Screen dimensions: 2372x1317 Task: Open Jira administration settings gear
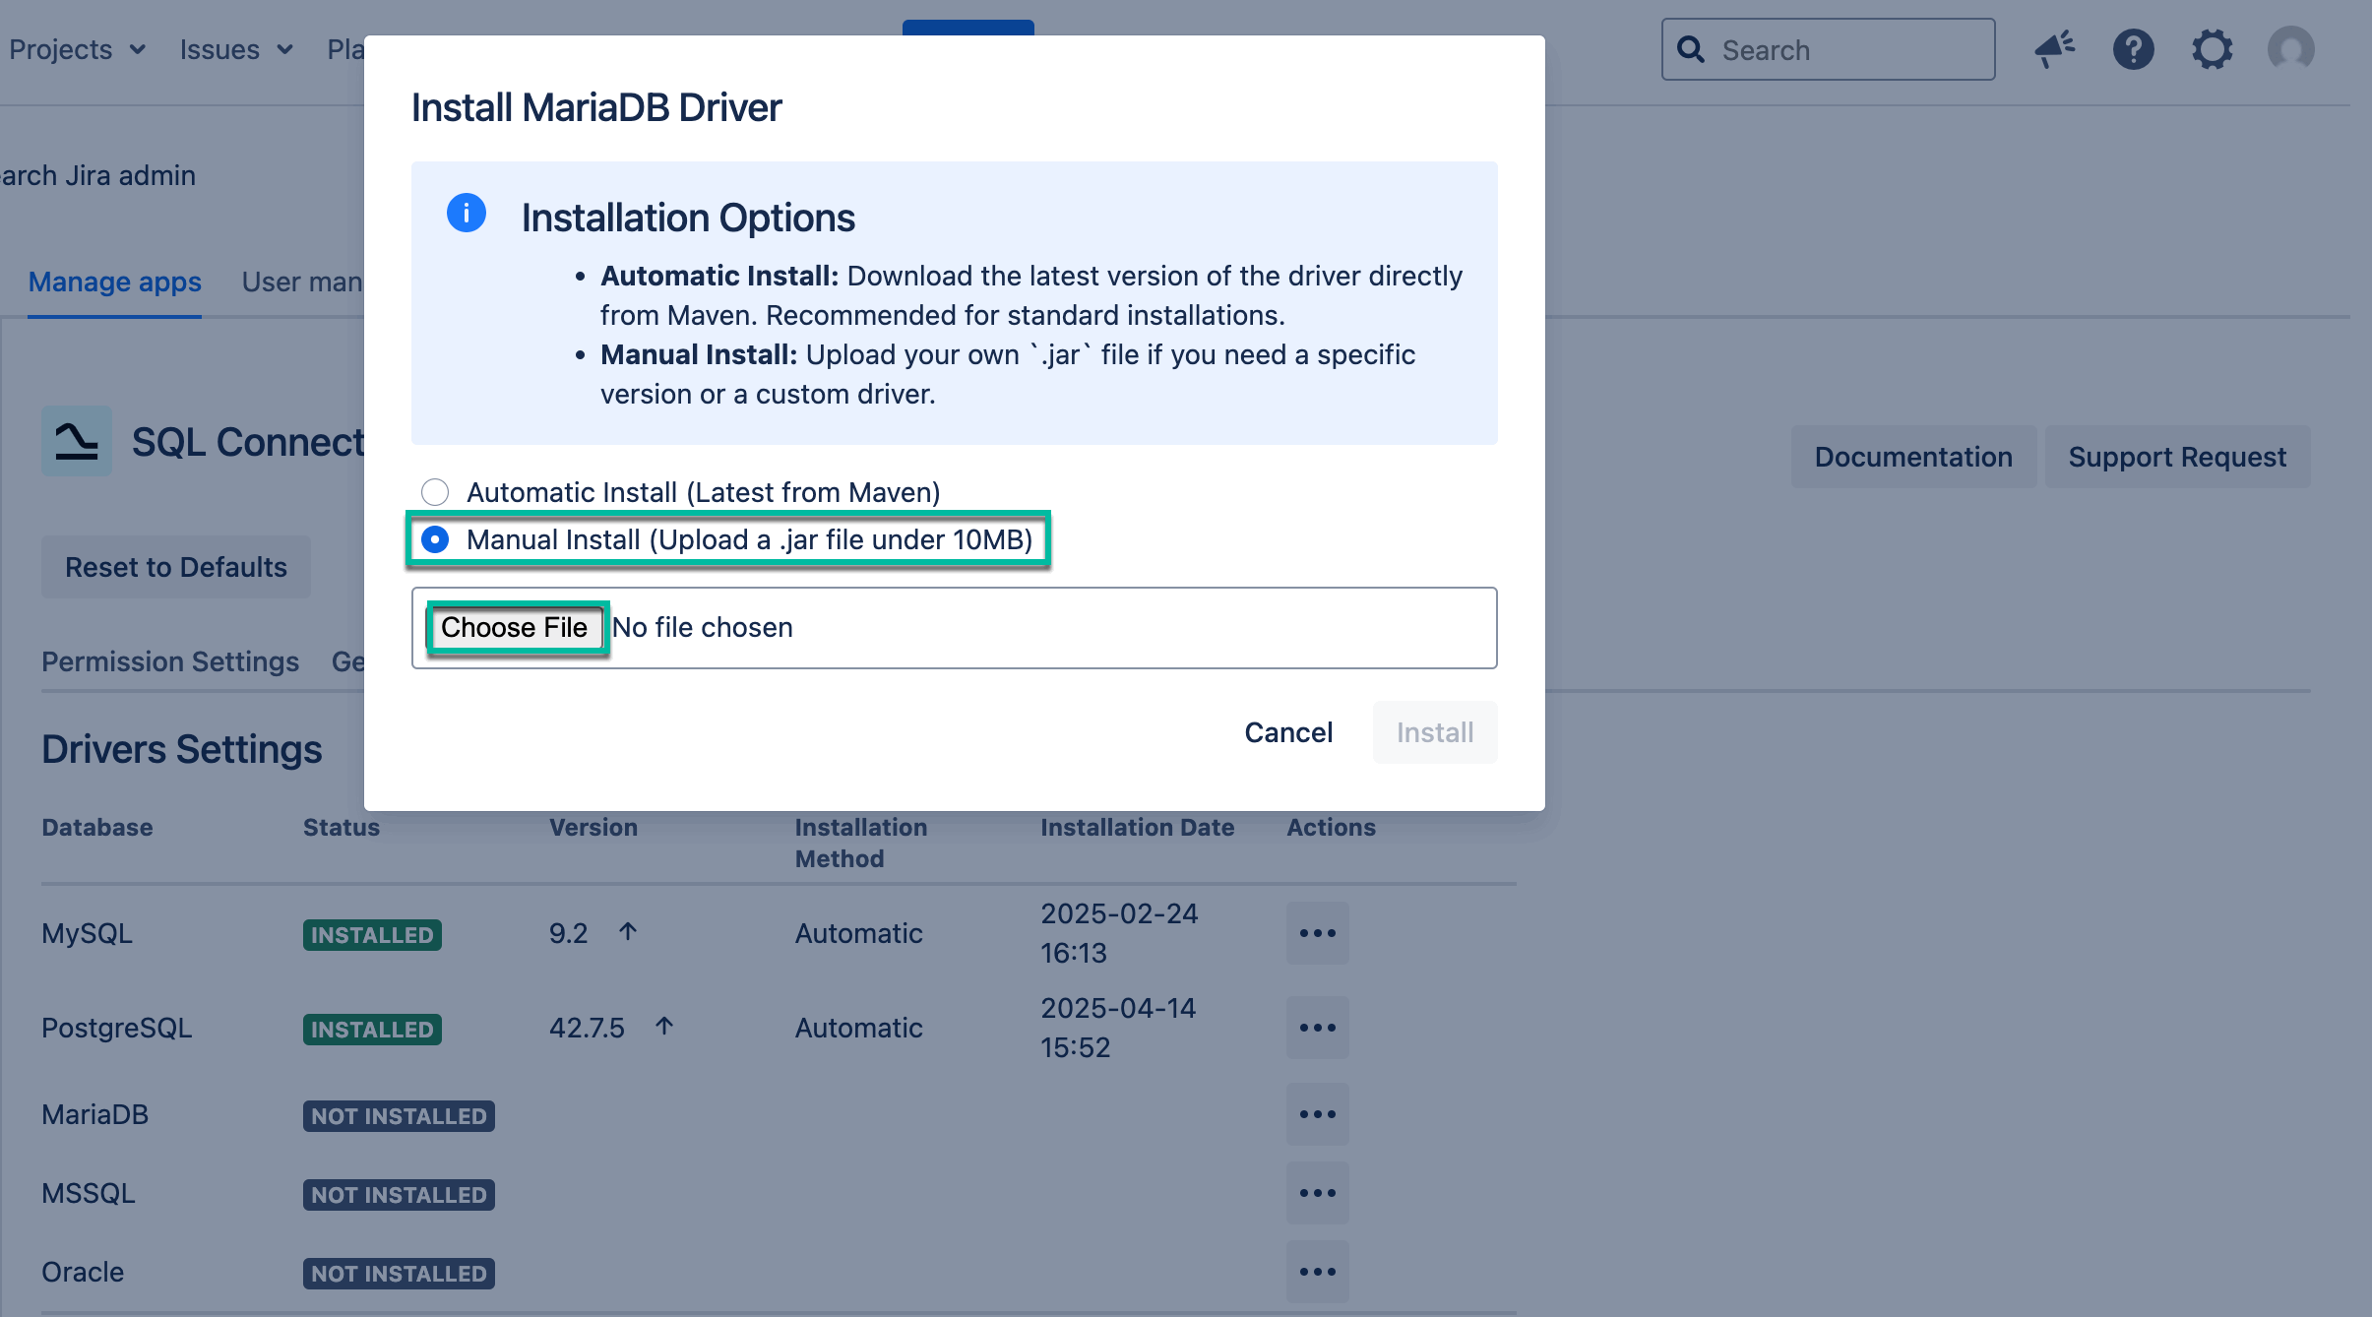coord(2213,49)
